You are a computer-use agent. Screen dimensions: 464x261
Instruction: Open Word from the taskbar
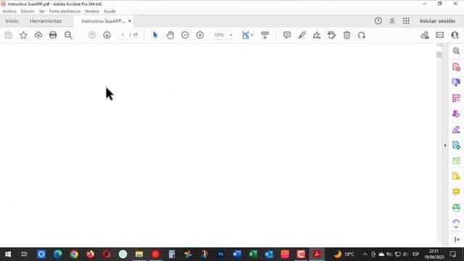click(237, 254)
